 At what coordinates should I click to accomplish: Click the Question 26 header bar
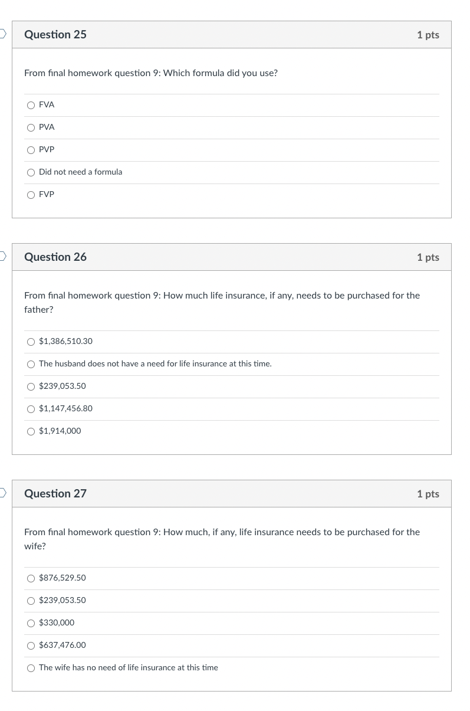232,257
